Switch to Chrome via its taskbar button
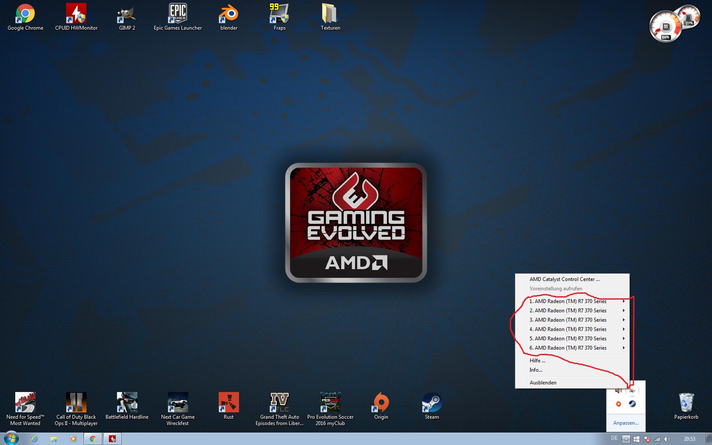 [92, 439]
